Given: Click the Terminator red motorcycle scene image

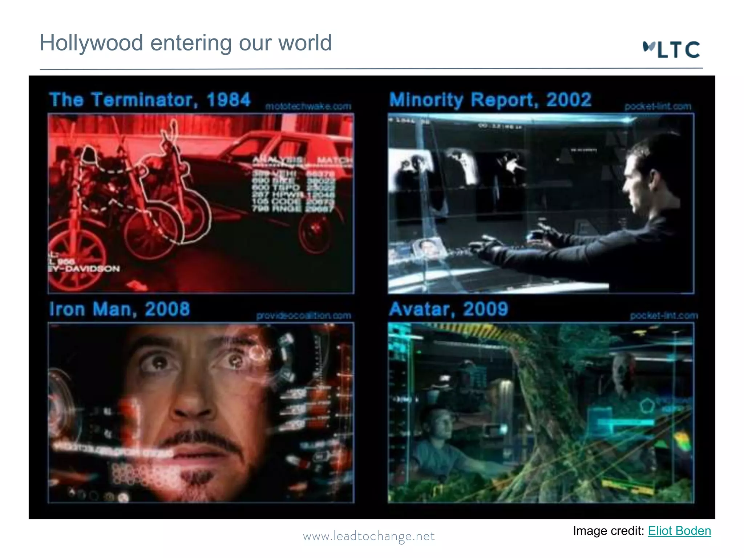Looking at the screenshot, I should [x=201, y=203].
